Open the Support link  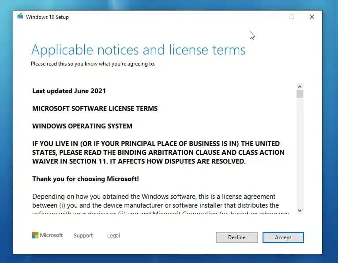pyautogui.click(x=83, y=235)
